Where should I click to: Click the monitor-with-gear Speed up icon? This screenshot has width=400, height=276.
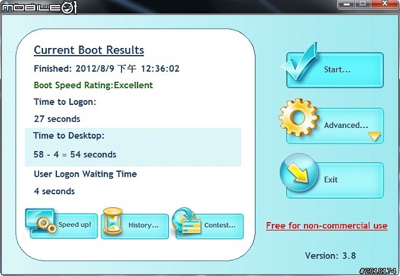click(x=41, y=221)
